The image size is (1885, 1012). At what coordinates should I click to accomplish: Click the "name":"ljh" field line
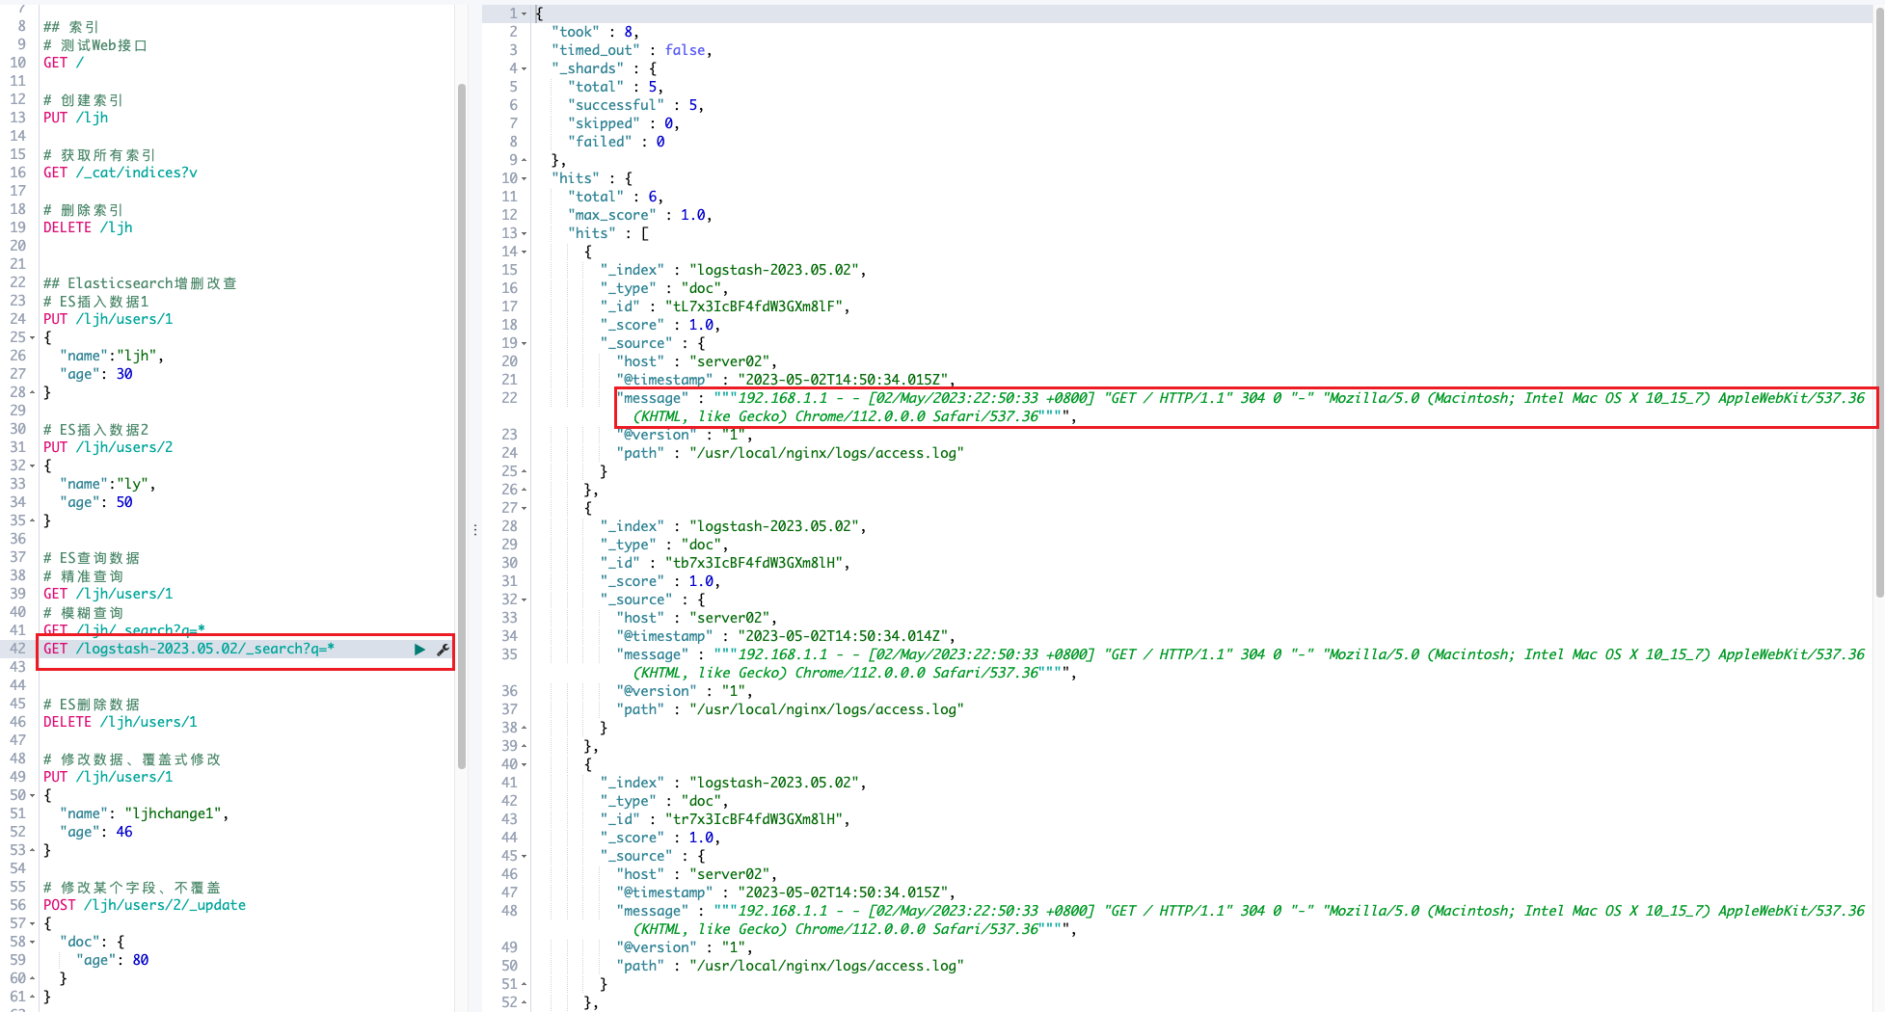112,356
